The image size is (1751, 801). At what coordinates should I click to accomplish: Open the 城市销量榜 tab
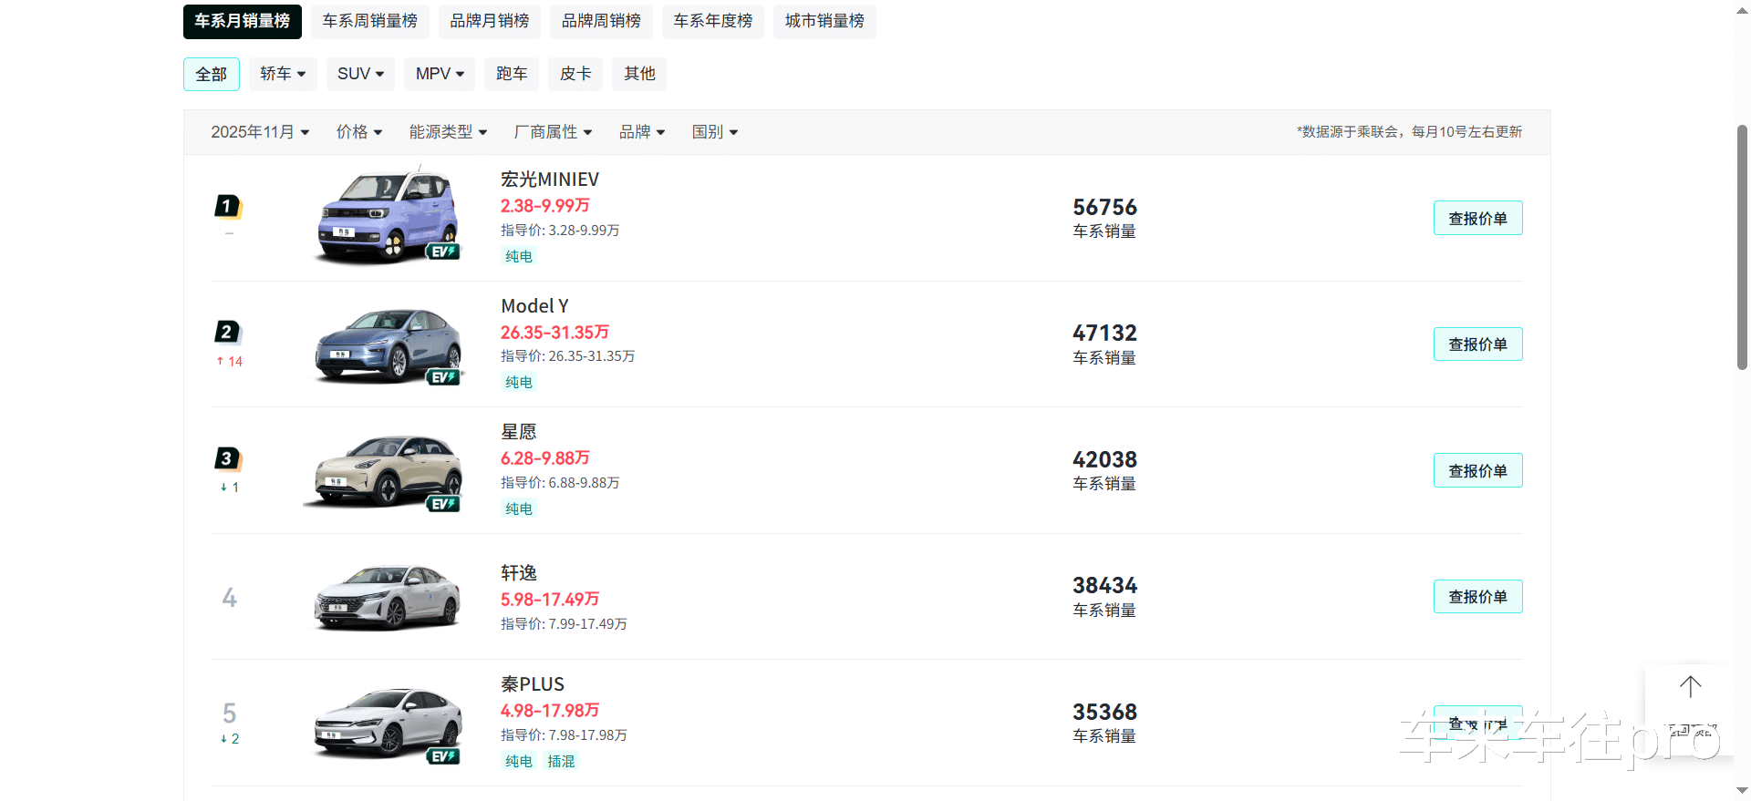tap(824, 21)
